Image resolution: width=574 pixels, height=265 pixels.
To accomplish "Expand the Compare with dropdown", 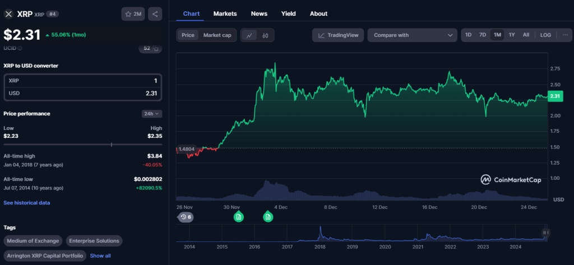I will [413, 35].
